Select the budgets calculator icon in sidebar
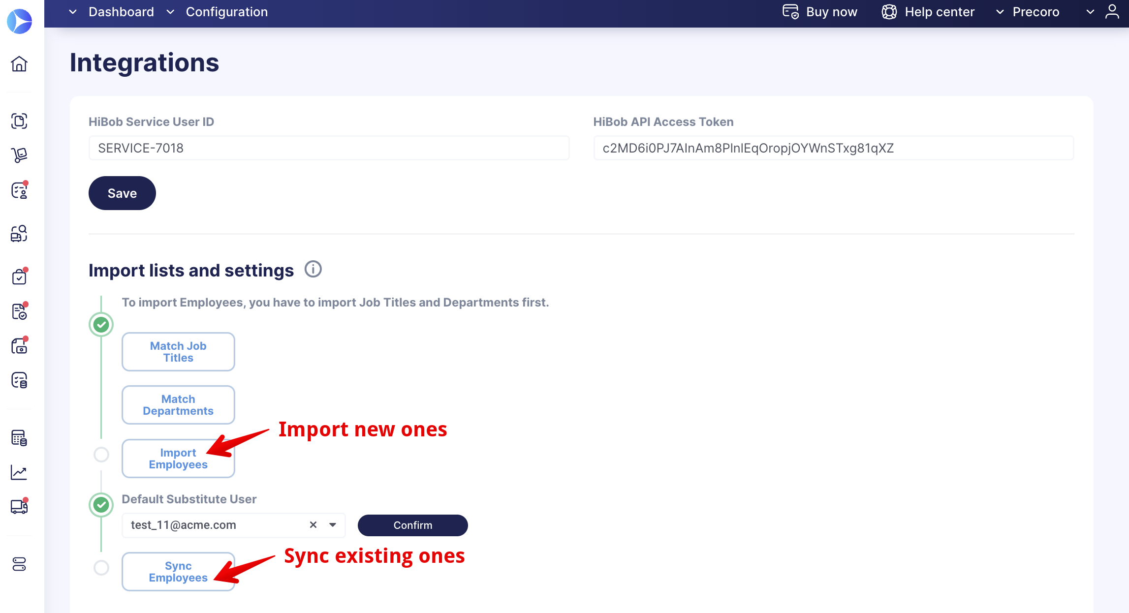This screenshot has width=1129, height=613. click(x=20, y=438)
